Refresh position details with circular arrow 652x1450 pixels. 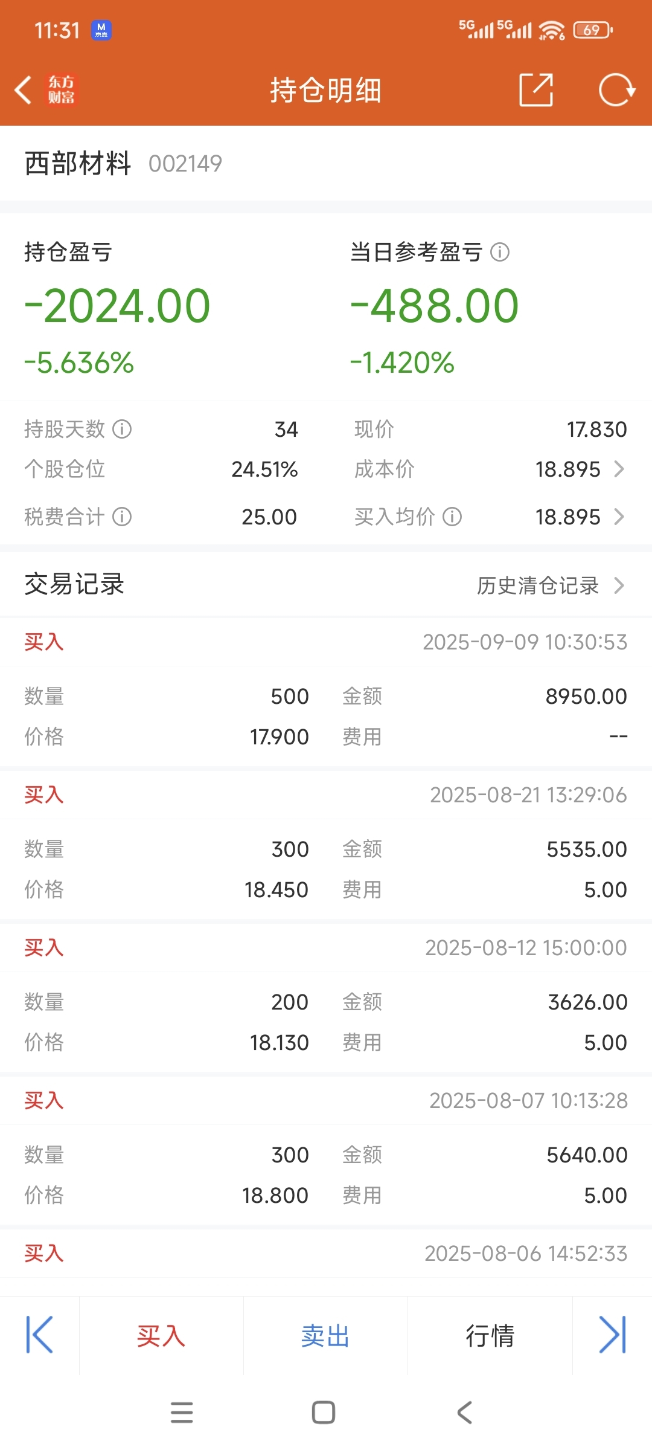point(617,90)
